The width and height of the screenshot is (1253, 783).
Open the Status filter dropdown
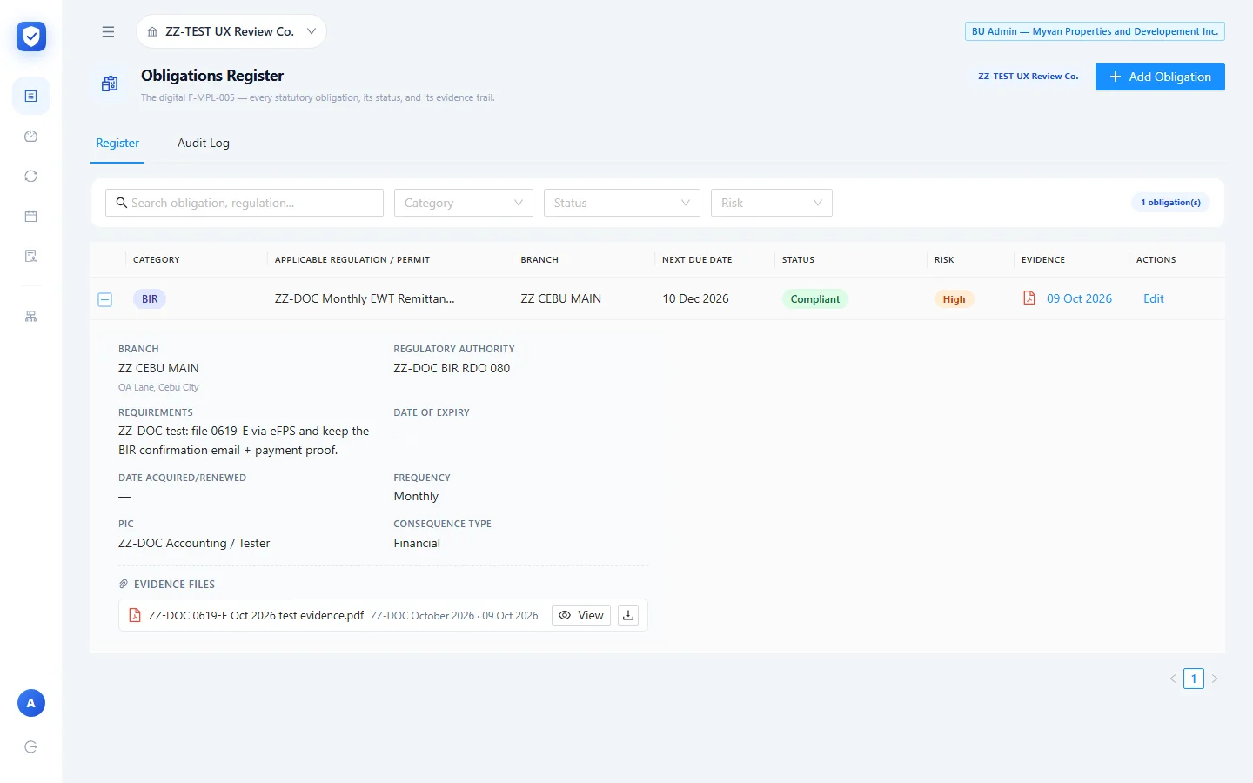[622, 203]
